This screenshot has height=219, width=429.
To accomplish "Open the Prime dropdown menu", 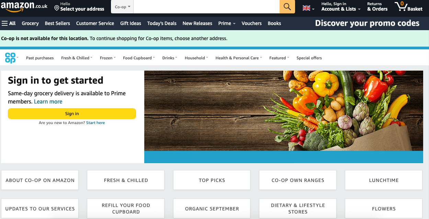I will click(226, 23).
